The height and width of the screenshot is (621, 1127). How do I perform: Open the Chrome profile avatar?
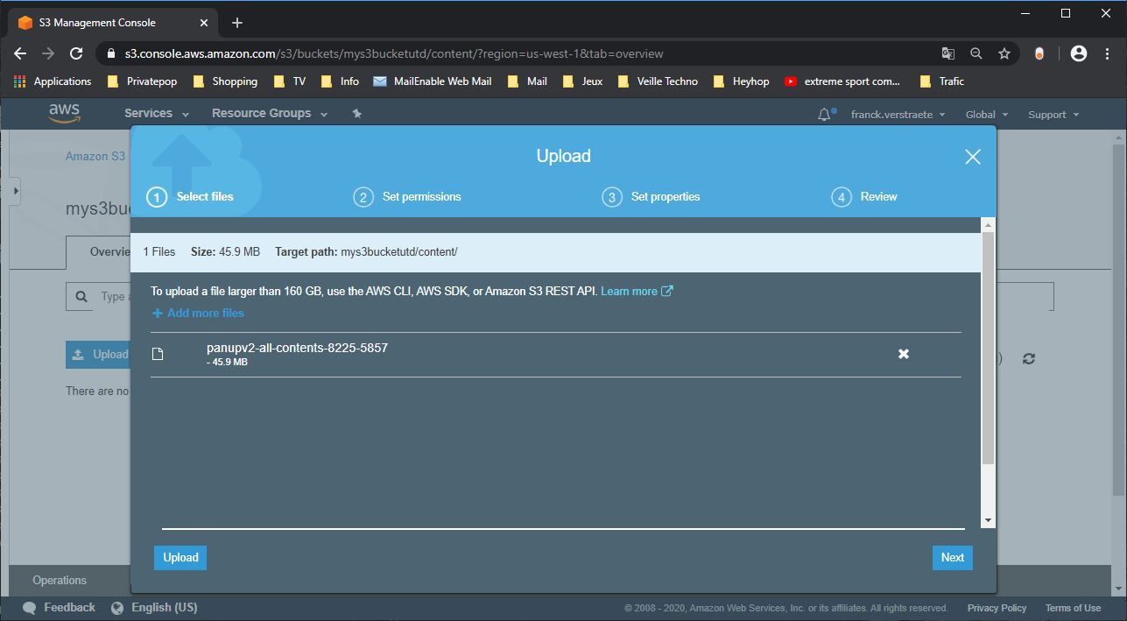(x=1079, y=53)
